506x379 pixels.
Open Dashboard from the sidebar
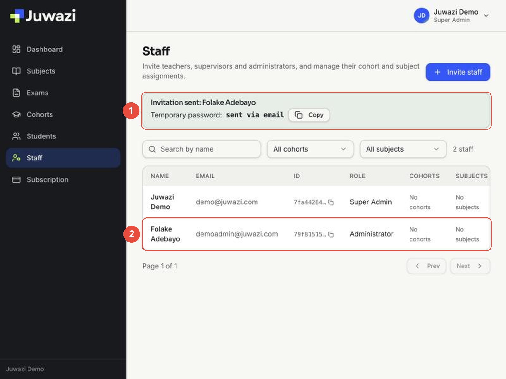coord(63,49)
